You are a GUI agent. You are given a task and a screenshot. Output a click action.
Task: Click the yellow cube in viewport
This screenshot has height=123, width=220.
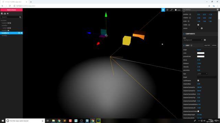[x=127, y=41]
